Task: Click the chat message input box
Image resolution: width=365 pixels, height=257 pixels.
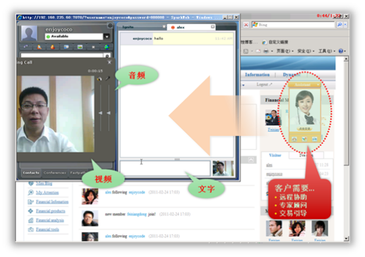Action: 165,168
